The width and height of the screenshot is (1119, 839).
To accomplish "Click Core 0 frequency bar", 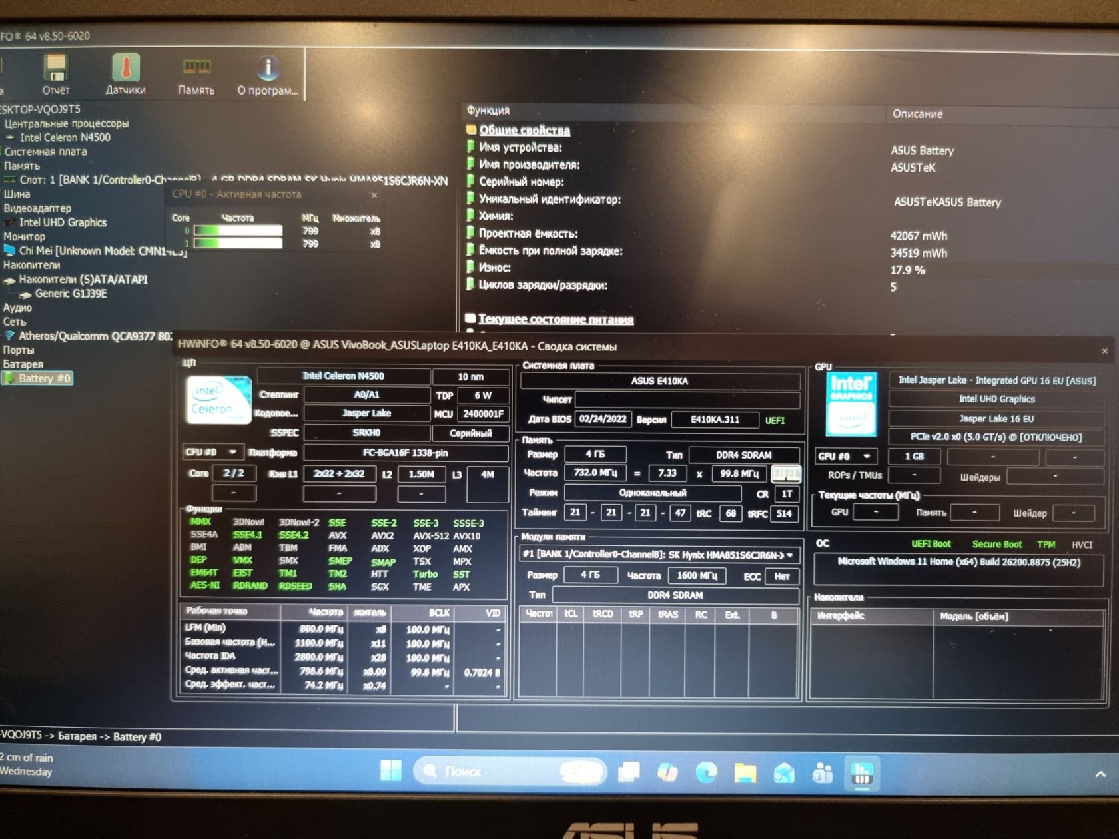I will (x=238, y=231).
